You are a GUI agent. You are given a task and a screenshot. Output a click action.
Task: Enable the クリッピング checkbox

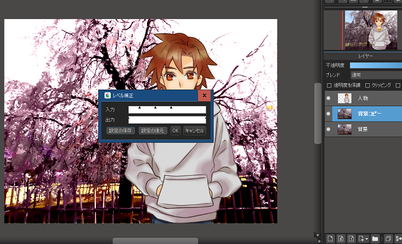click(368, 86)
